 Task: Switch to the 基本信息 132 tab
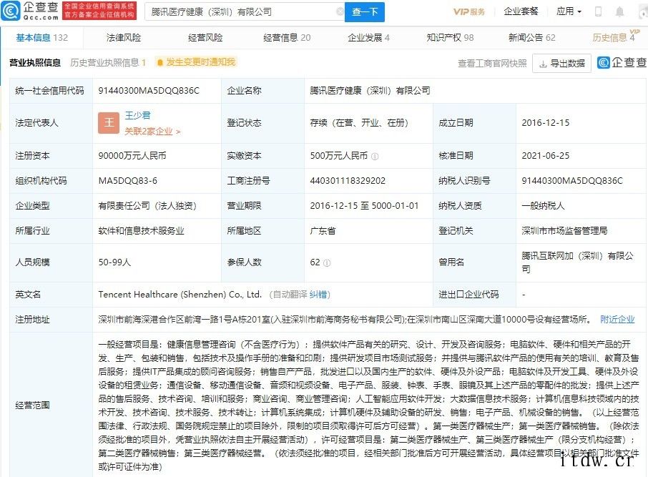point(41,38)
